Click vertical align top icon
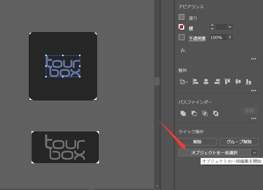The image size is (263, 190). 227,82
